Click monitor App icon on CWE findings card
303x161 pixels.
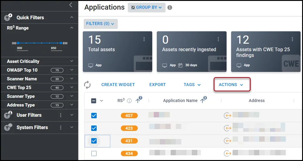click(239, 65)
